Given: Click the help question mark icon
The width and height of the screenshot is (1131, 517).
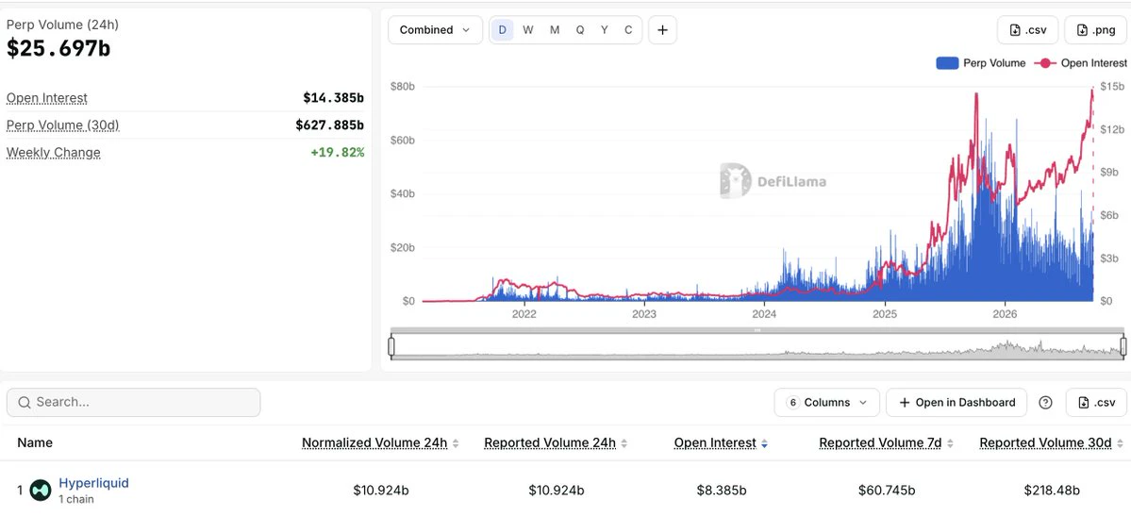Looking at the screenshot, I should 1045,402.
